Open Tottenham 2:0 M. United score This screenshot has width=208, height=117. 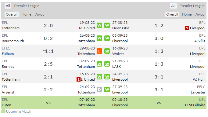(48, 25)
